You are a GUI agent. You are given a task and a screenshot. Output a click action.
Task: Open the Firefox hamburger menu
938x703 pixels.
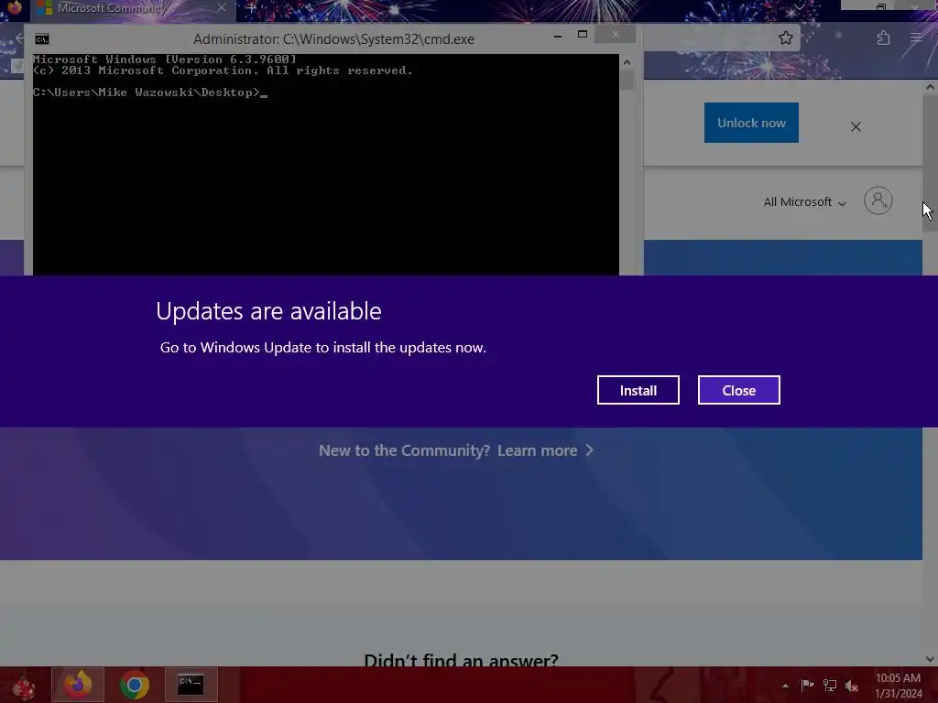pos(916,38)
